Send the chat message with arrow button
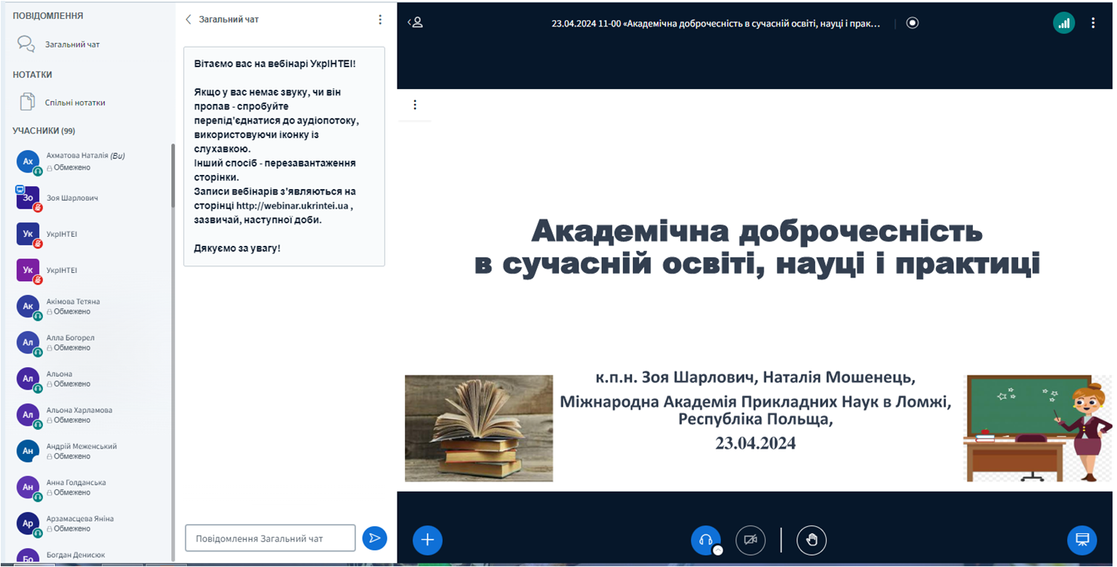The image size is (1117, 567). 374,538
